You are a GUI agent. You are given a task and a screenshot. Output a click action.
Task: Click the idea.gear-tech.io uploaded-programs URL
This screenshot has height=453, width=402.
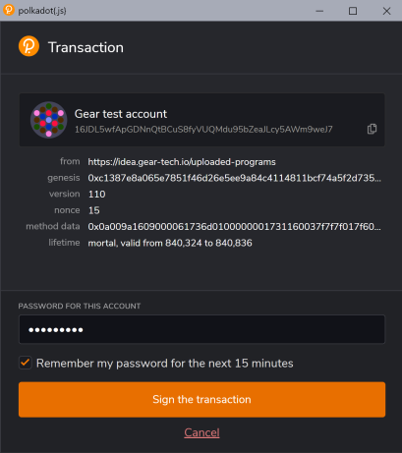(182, 162)
